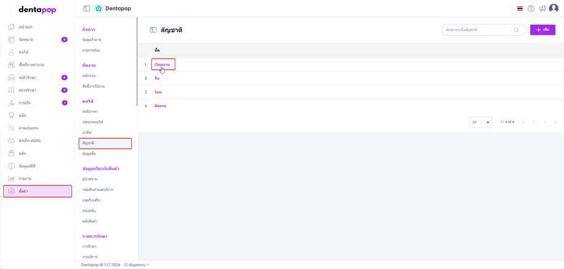Toggle the sidebar panel icon in top bar

click(x=86, y=8)
